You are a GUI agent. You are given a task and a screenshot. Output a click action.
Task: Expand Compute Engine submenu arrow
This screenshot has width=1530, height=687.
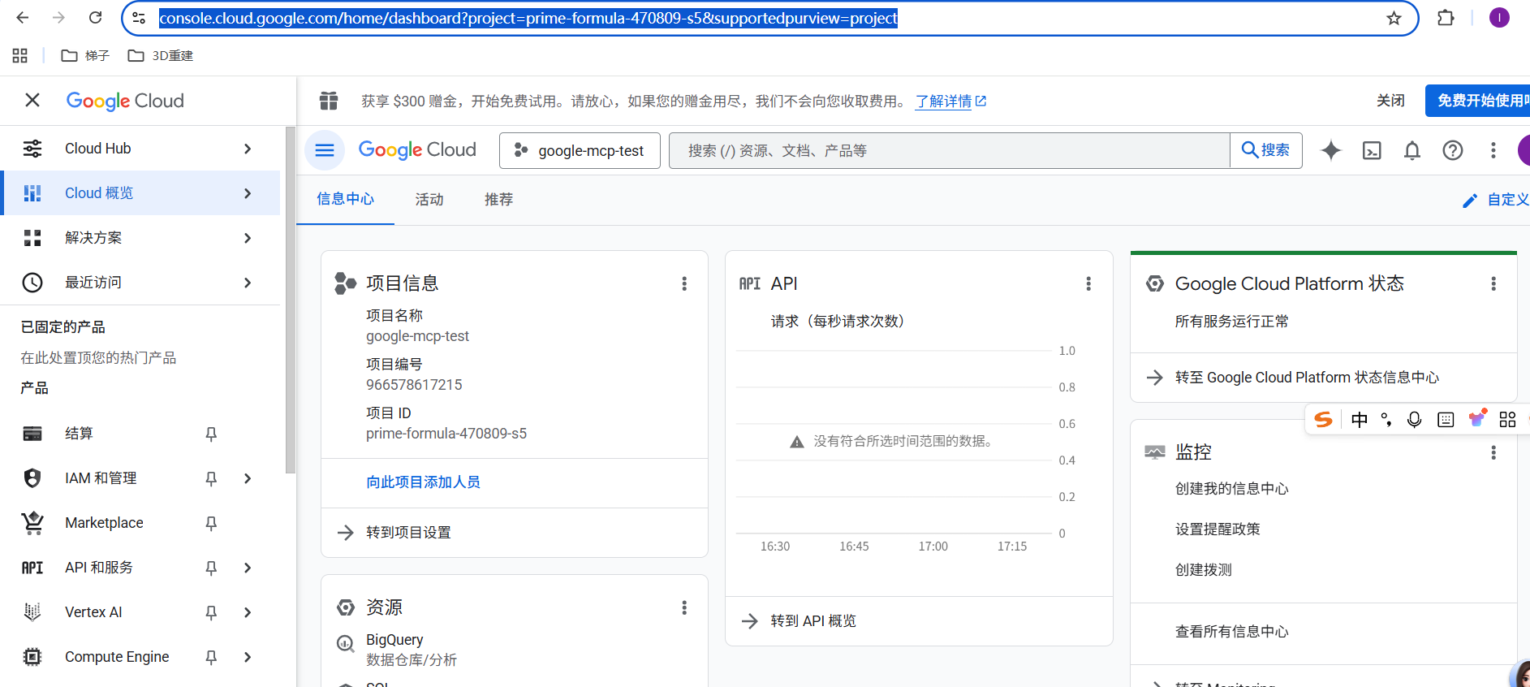(x=248, y=657)
